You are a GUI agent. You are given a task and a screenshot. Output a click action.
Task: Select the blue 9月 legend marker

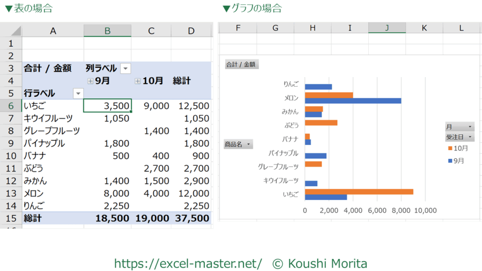[450, 161]
